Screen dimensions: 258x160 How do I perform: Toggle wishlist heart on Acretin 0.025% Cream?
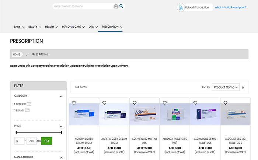pos(74,103)
